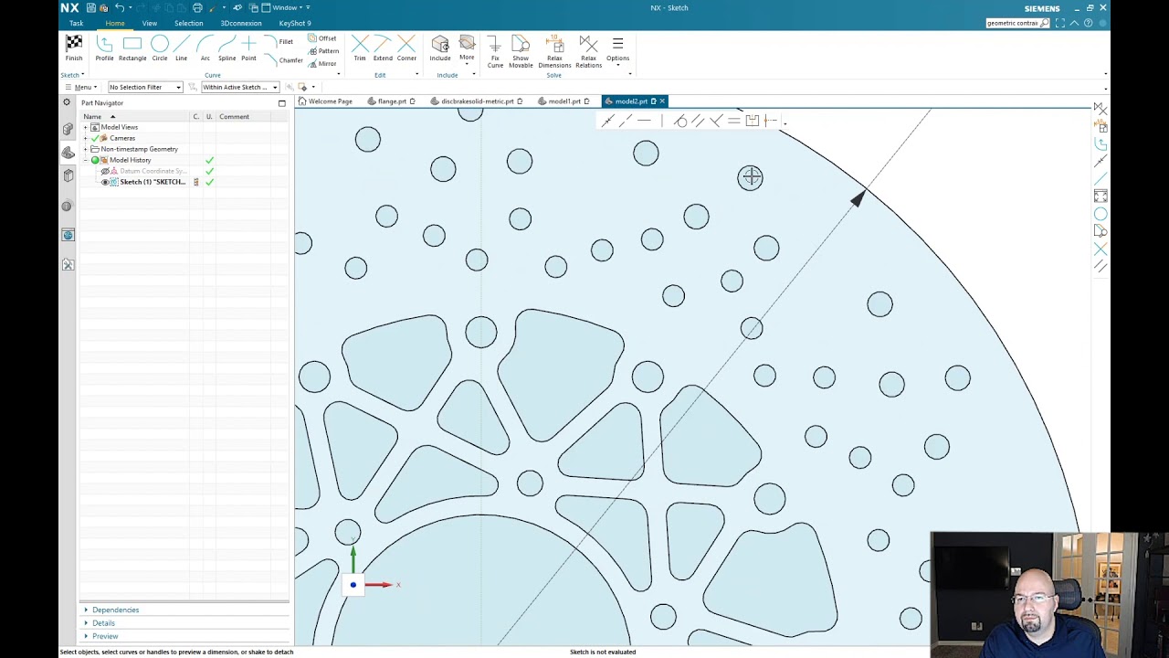Image resolution: width=1169 pixels, height=658 pixels.
Task: Click the equal-length constraint in scene toolbar
Action: coord(733,121)
